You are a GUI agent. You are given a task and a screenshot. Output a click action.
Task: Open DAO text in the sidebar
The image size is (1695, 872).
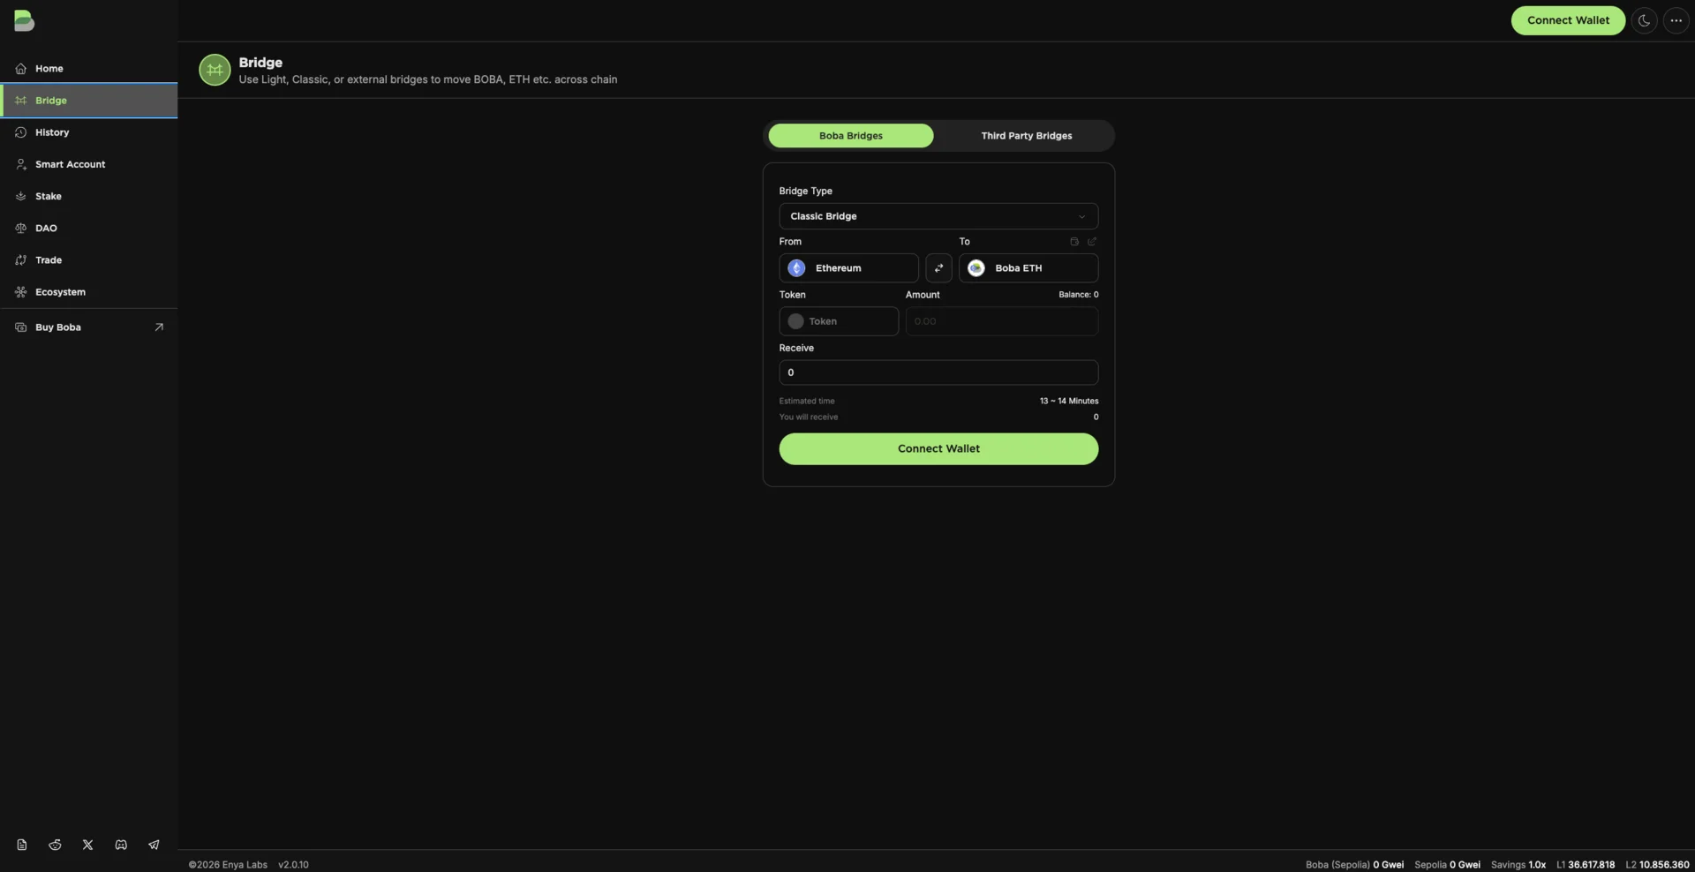pos(46,228)
